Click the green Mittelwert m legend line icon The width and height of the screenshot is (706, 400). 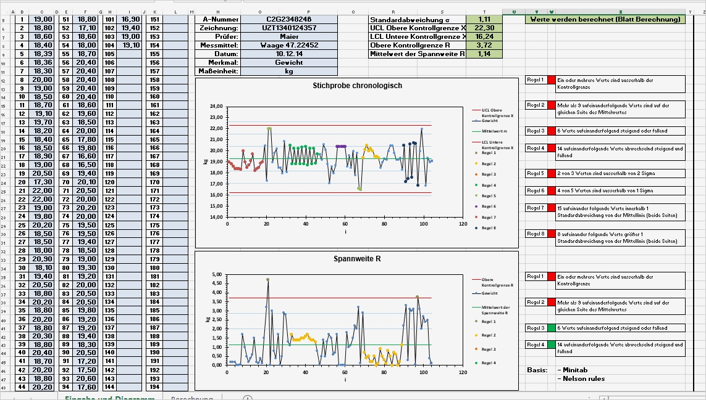(476, 131)
